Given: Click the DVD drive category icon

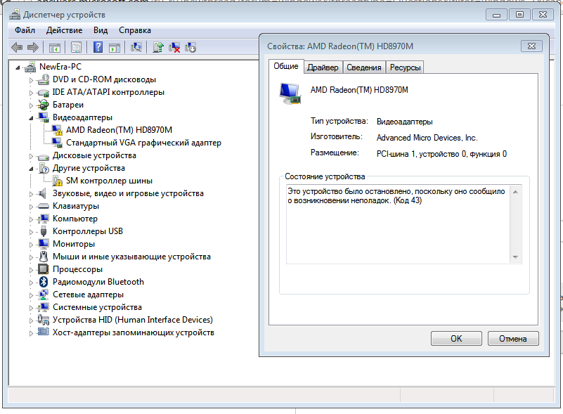Looking at the screenshot, I should [x=44, y=79].
